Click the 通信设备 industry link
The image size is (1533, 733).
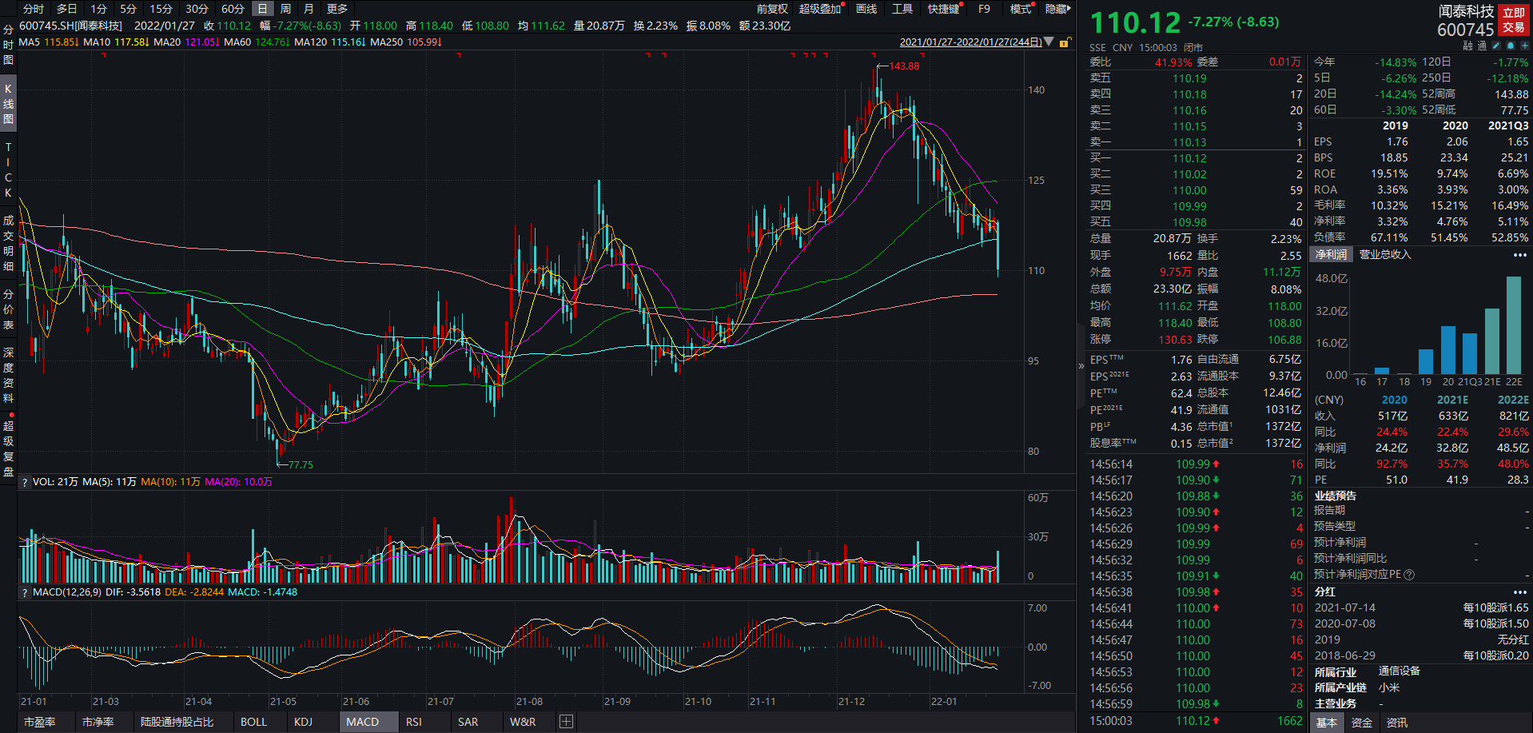1400,671
